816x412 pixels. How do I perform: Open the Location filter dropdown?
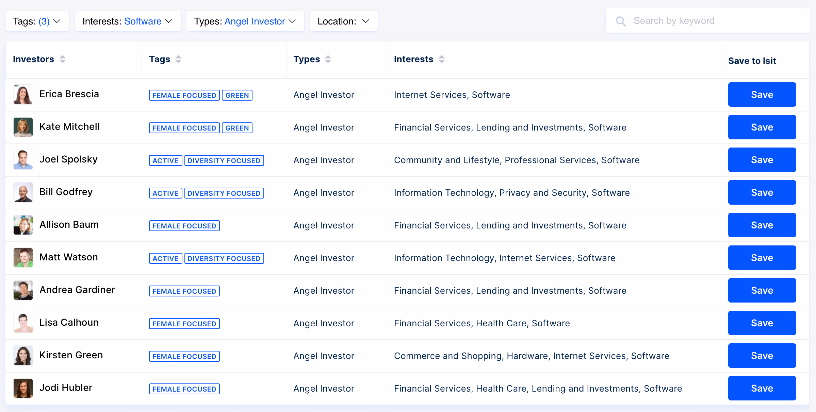[x=344, y=21]
